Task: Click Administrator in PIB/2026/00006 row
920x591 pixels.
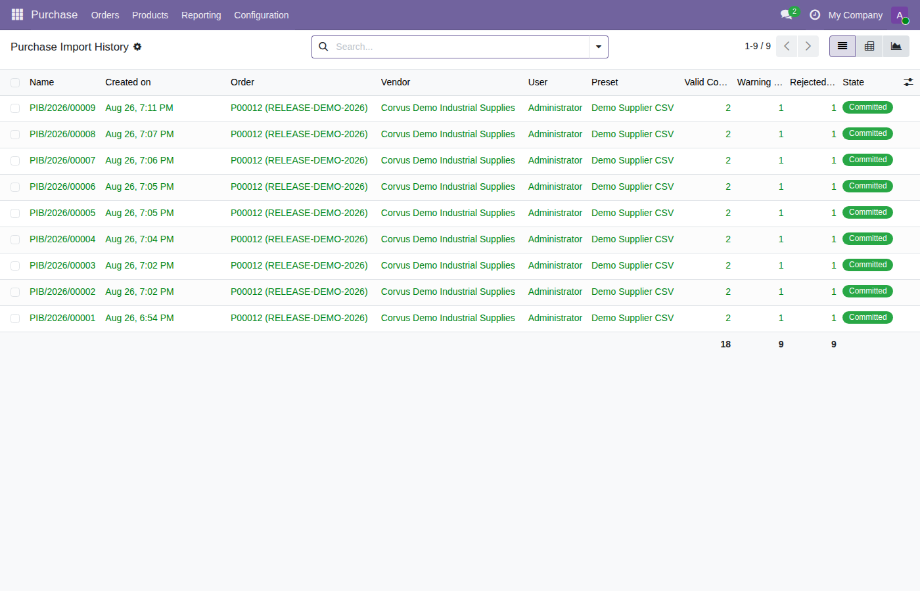Action: 555,186
